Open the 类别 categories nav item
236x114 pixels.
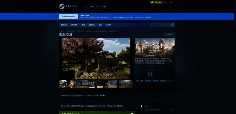tap(83, 25)
